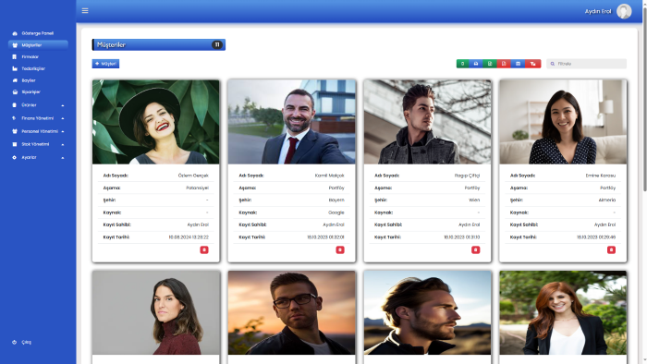Viewport: 647px width, 364px height.
Task: Open photo of bearded man in profile
Action: (x=427, y=312)
